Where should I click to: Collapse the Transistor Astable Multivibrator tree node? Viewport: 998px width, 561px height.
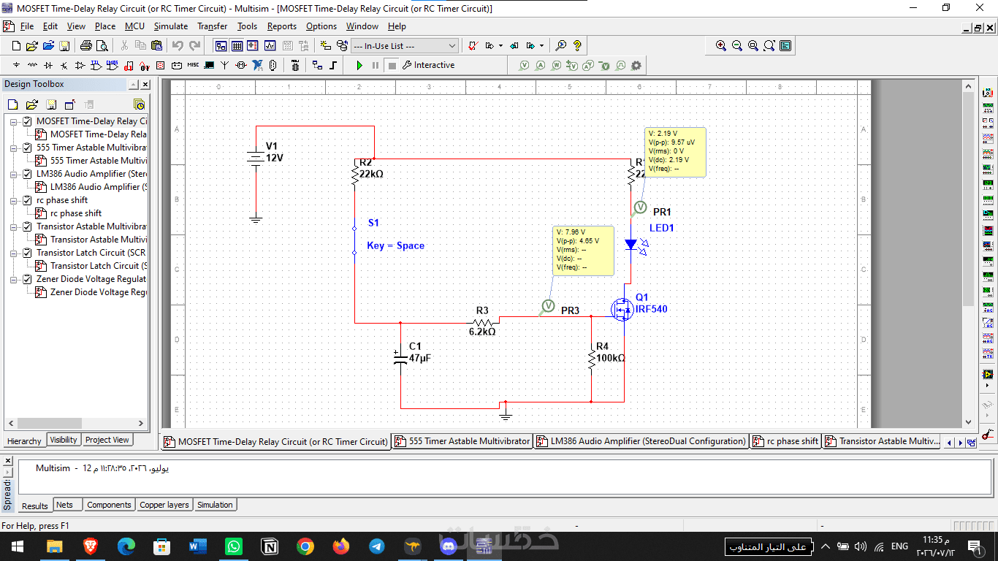point(14,226)
